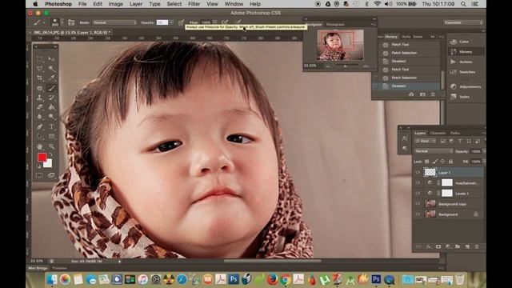Open the Essentials workspace dropdown
Screen dimensions: 512x288
pos(463,22)
